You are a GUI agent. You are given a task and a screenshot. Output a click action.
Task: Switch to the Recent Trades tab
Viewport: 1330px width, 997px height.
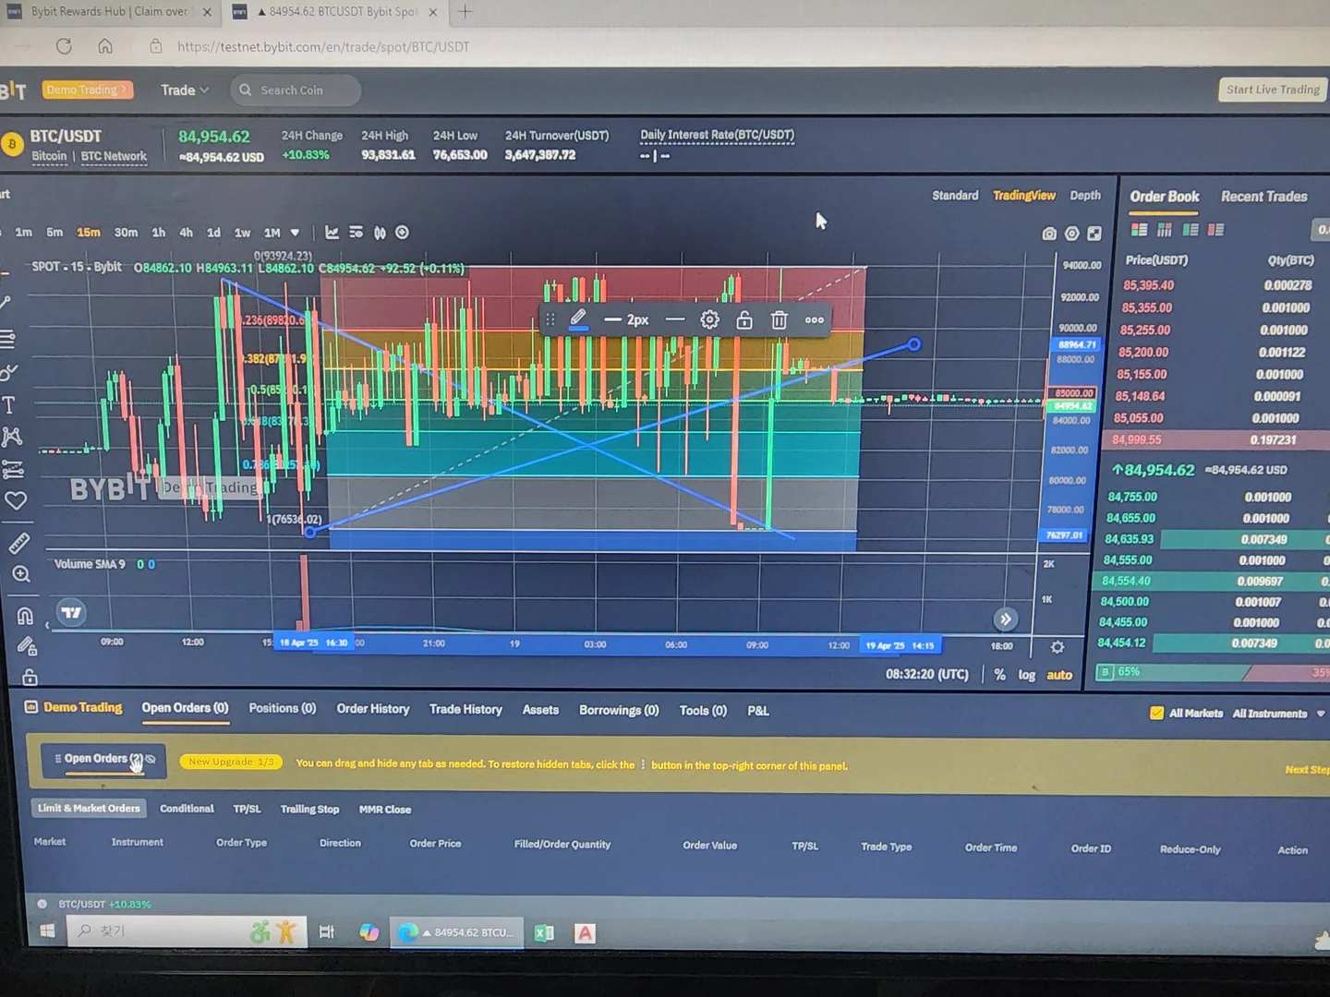(1263, 197)
